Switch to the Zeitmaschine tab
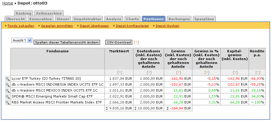This screenshot has width=271, height=121. click(x=49, y=13)
